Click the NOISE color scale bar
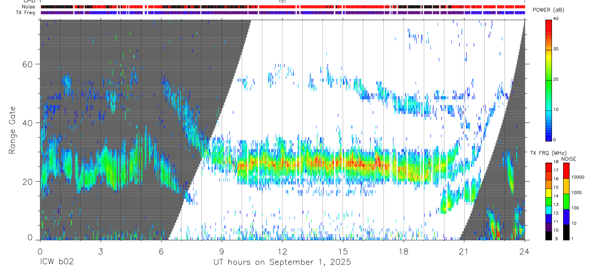The height and width of the screenshot is (272, 590). click(x=566, y=201)
